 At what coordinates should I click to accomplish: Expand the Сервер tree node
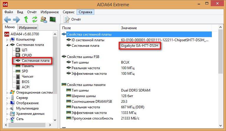tap(7, 98)
